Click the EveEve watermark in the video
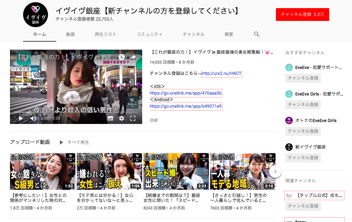Viewport: 352px width, 222px height. click(132, 102)
